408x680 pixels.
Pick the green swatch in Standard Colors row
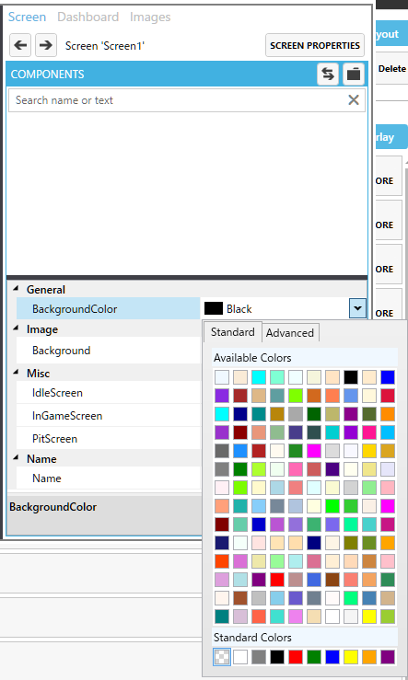[314, 657]
